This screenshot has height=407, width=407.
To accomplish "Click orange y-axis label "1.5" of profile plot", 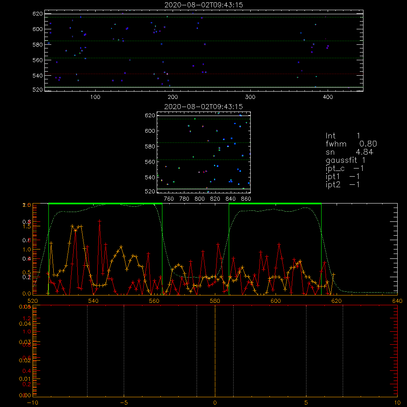I will pos(27,226).
